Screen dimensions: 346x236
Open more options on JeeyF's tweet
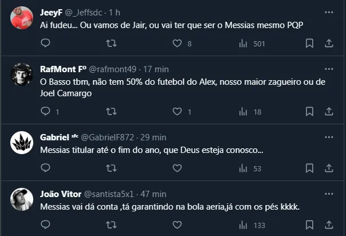click(x=329, y=11)
